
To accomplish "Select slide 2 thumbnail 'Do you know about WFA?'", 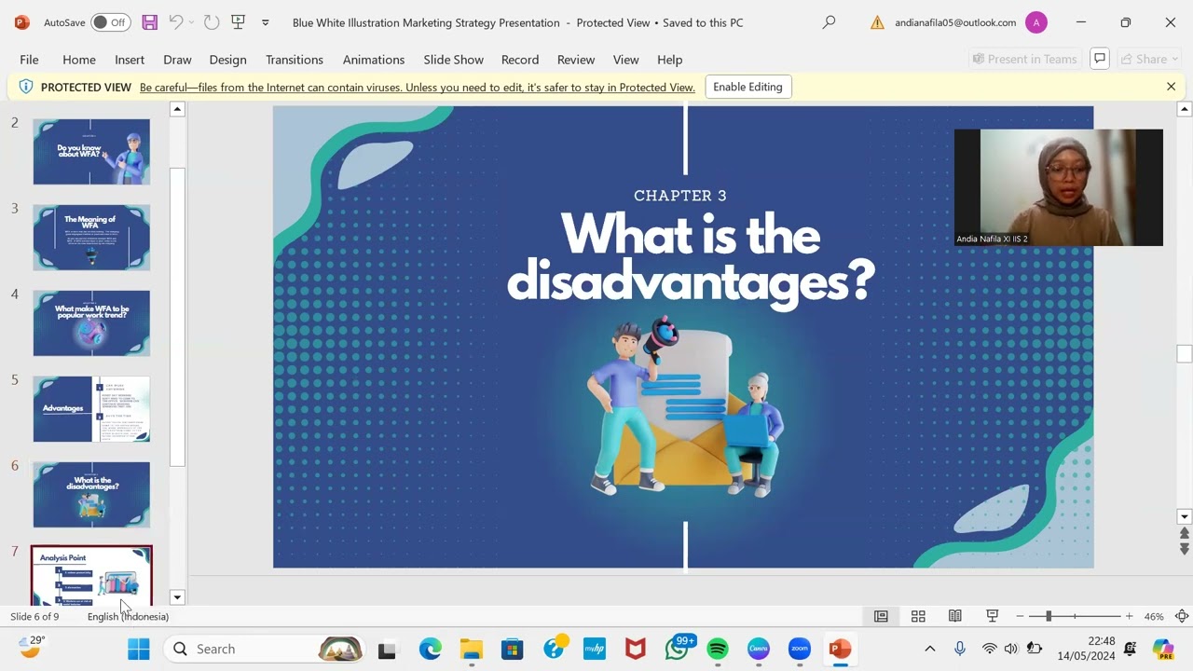I will (91, 152).
